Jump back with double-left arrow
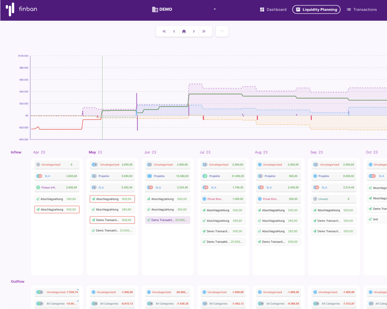This screenshot has width=387, height=309. click(x=164, y=31)
